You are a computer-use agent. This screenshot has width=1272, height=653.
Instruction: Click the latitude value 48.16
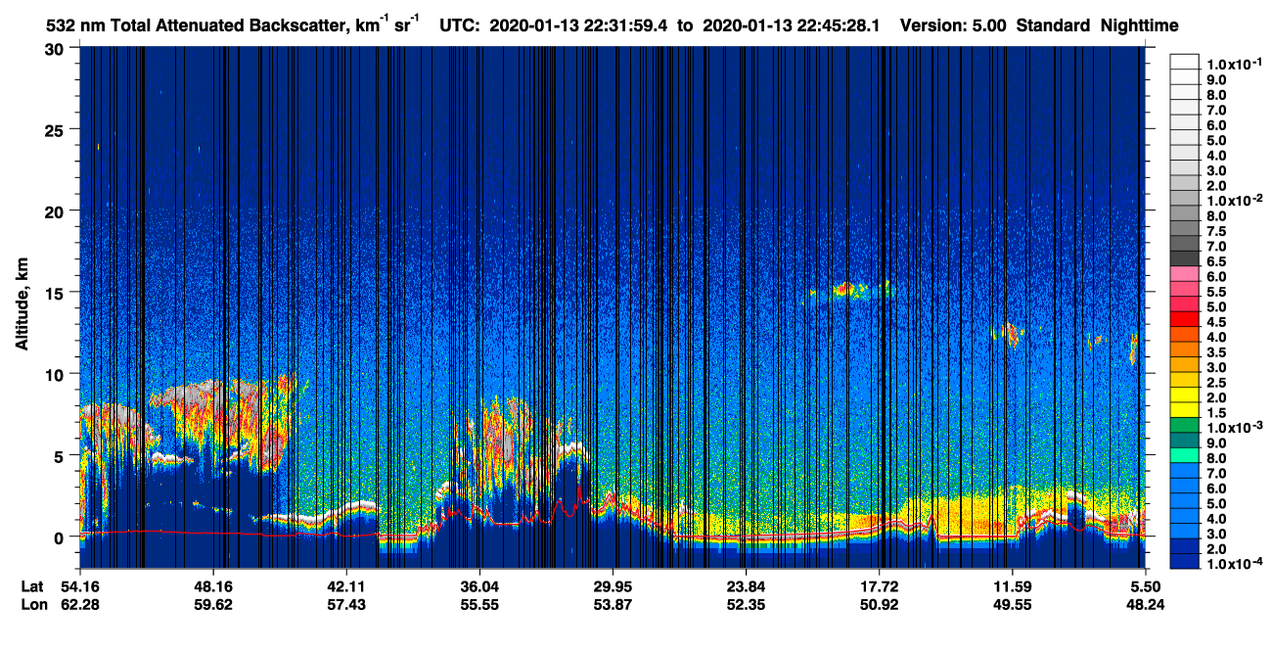pyautogui.click(x=213, y=586)
